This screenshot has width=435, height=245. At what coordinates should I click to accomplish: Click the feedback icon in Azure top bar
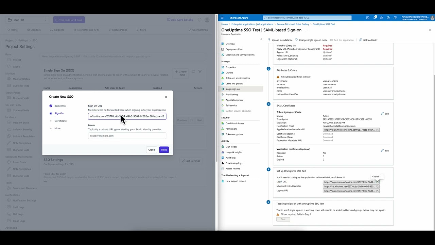(x=395, y=18)
